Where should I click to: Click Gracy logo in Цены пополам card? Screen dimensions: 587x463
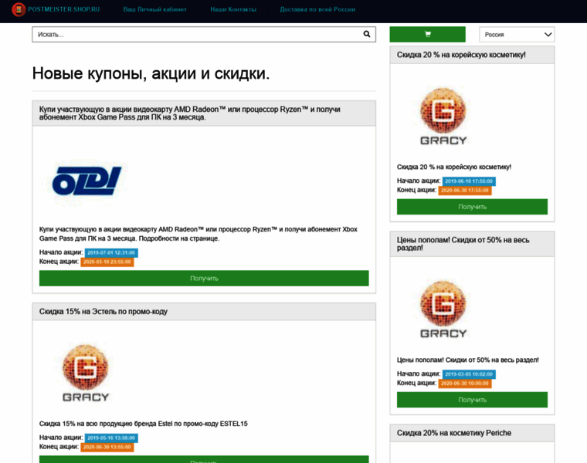tap(443, 309)
